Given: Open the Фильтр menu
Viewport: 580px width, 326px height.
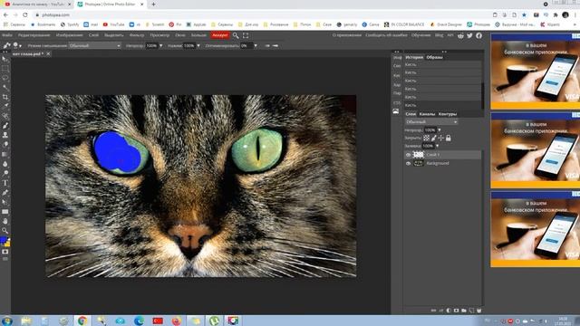Looking at the screenshot, I should [x=137, y=35].
